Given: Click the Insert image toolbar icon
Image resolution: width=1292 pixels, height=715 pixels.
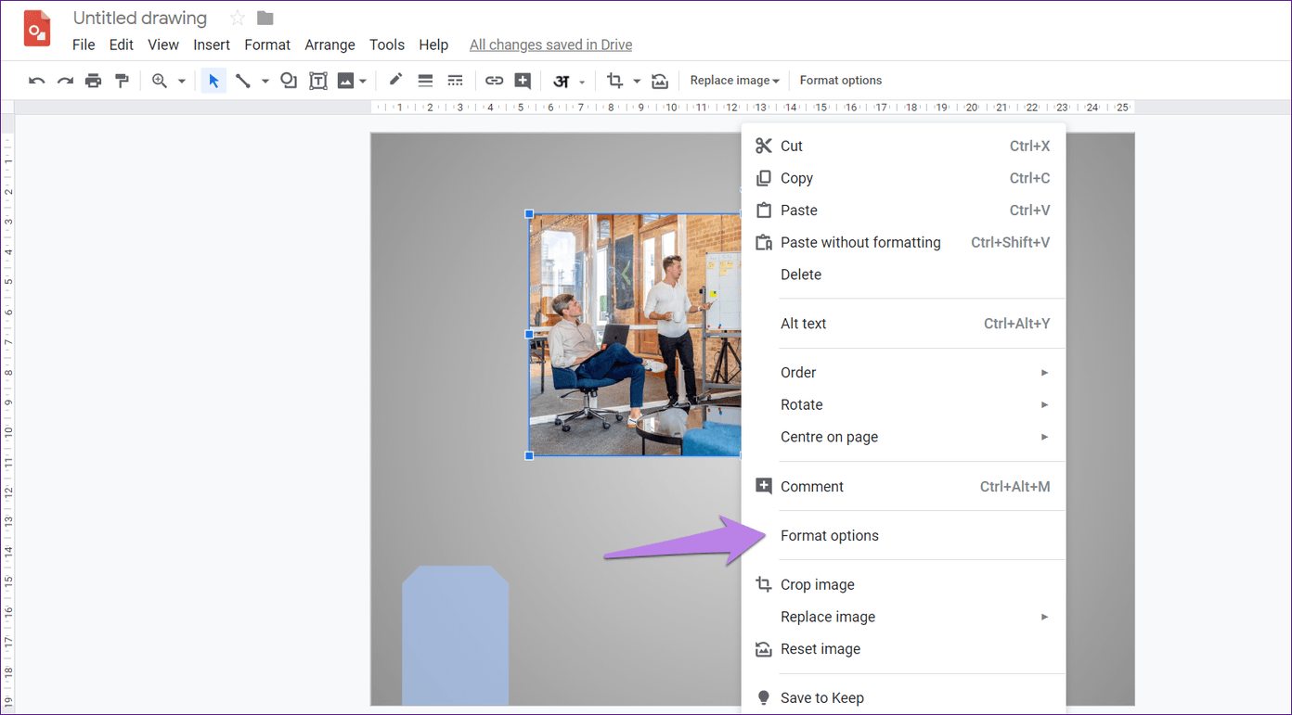Looking at the screenshot, I should click(x=345, y=81).
